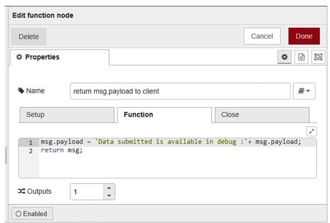Switch to the Close tab
The height and width of the screenshot is (223, 330).
[x=261, y=115]
